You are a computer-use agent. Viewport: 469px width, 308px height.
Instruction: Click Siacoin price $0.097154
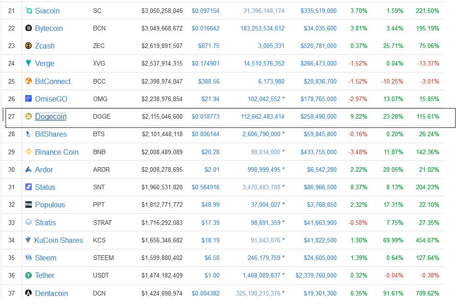pyautogui.click(x=206, y=11)
